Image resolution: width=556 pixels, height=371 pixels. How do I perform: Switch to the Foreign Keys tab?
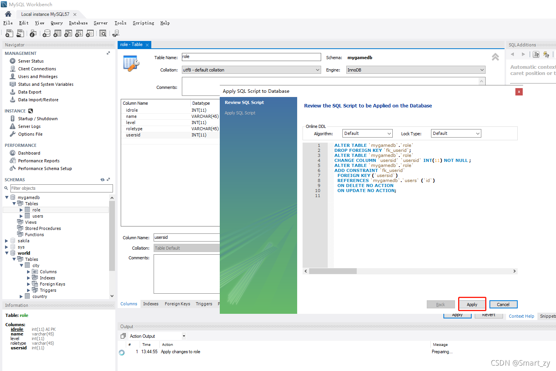tap(177, 304)
